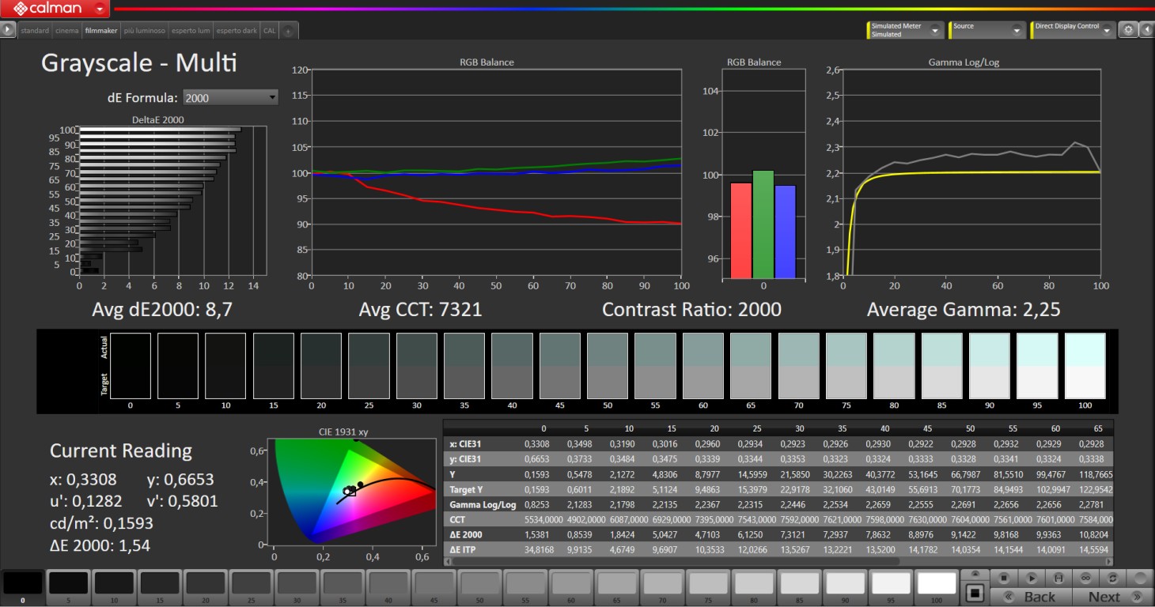Select the 50 level pattern swatch

(x=479, y=586)
